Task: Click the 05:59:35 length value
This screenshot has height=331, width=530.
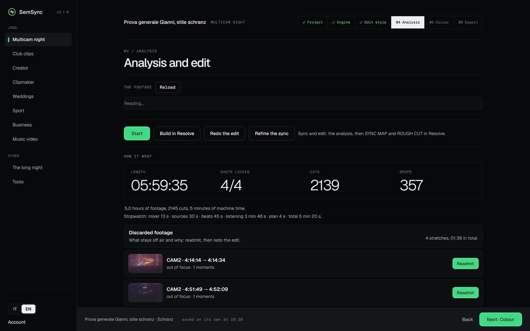Action: (159, 185)
